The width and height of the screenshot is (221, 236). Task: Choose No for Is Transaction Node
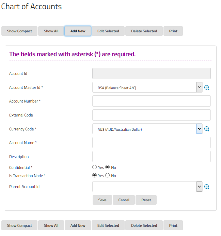click(x=108, y=175)
